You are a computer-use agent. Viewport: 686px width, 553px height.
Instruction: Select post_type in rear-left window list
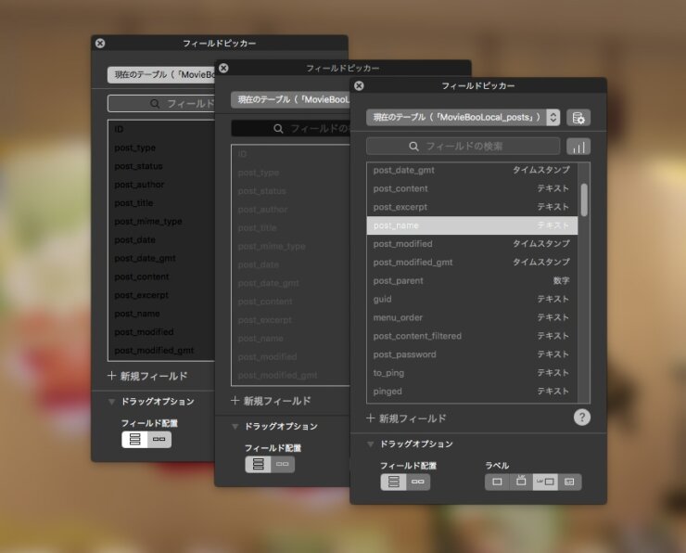pos(161,148)
